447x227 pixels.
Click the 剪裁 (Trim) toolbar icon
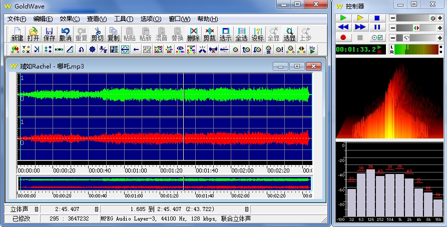click(209, 34)
